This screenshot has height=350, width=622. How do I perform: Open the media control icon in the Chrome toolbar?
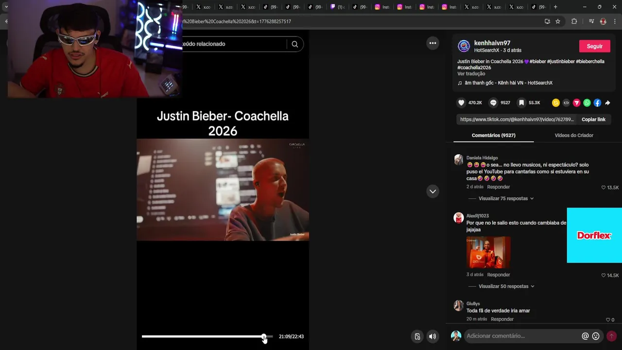[x=591, y=21]
